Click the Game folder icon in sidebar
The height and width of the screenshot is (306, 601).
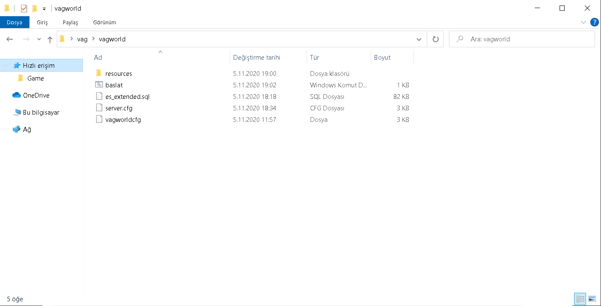[x=21, y=78]
